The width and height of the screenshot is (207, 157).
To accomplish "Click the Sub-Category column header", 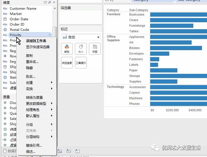I will pyautogui.click(x=139, y=10).
